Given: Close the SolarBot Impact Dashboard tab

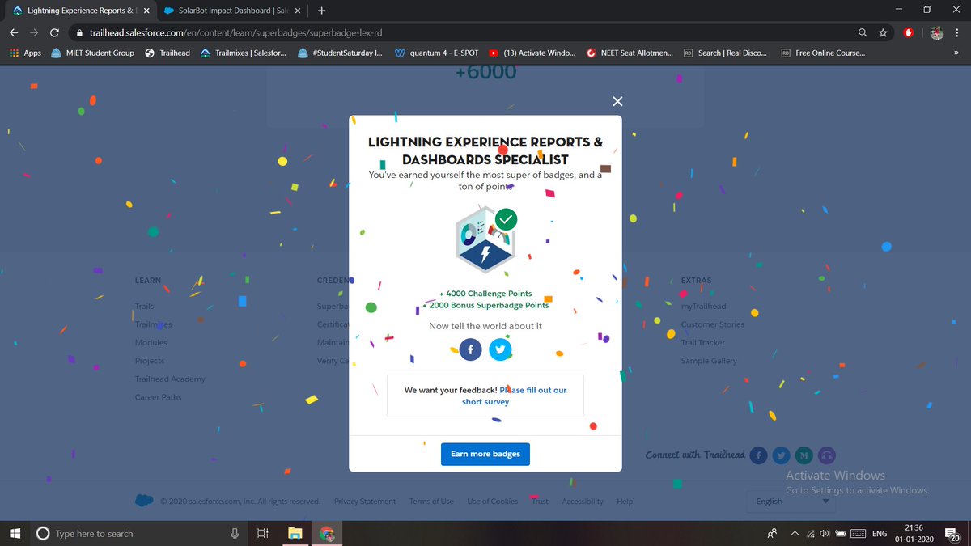Looking at the screenshot, I should (x=296, y=11).
